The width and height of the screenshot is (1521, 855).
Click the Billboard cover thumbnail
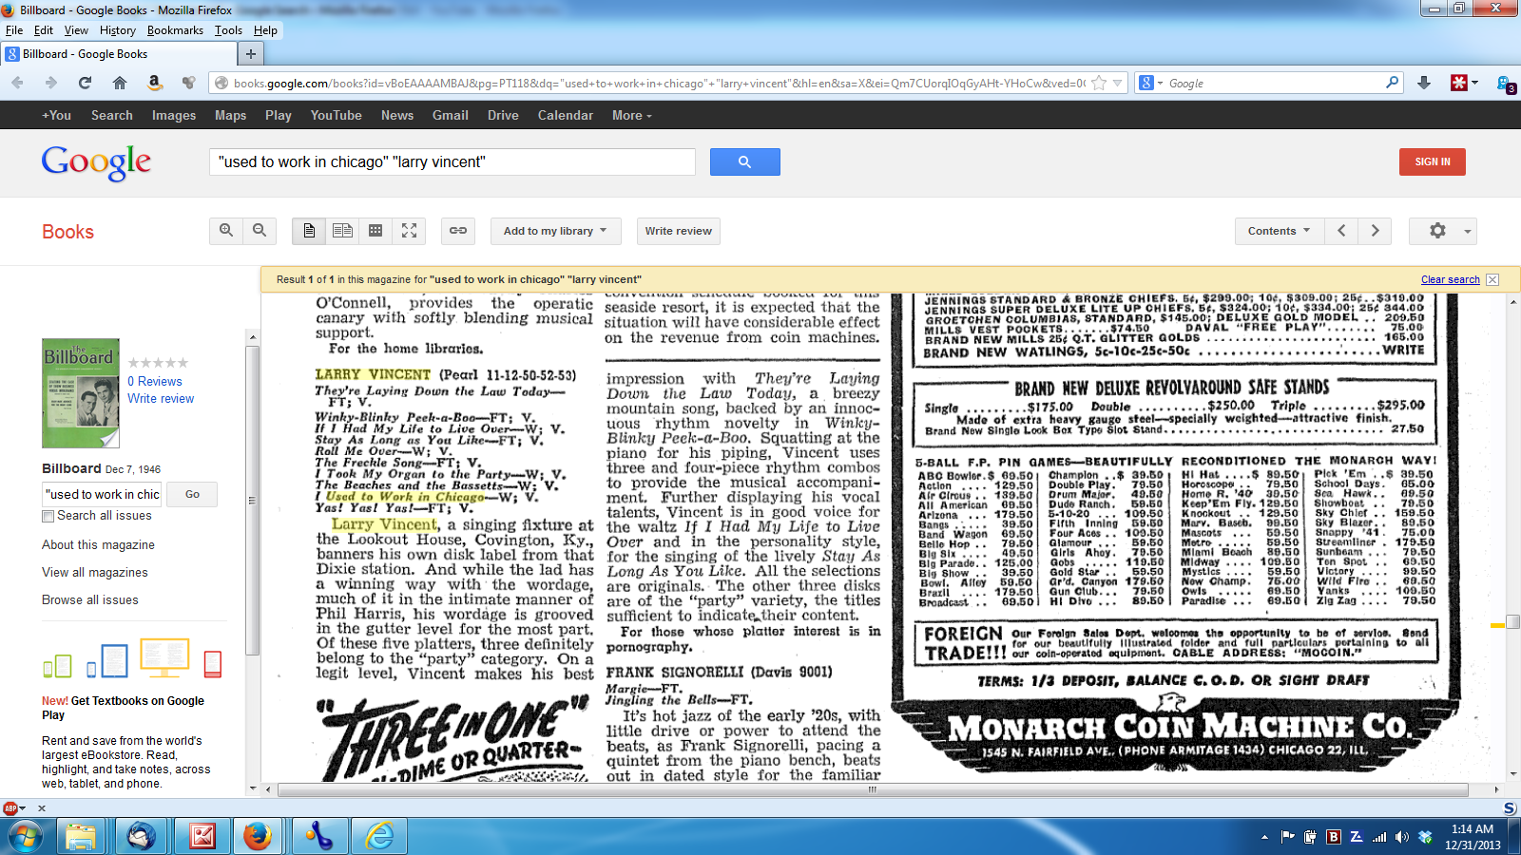pos(81,393)
